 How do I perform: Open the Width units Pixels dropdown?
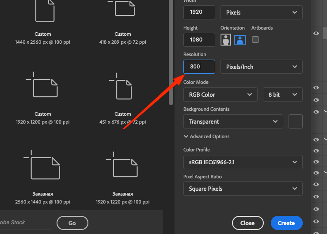click(262, 12)
